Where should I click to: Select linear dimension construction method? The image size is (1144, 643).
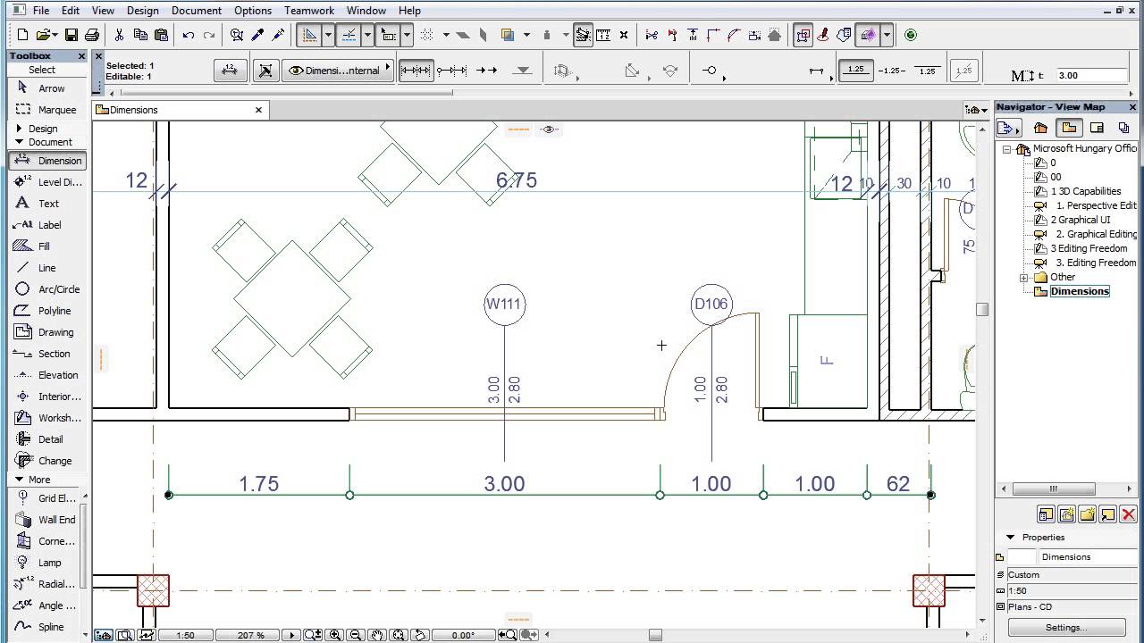[415, 71]
